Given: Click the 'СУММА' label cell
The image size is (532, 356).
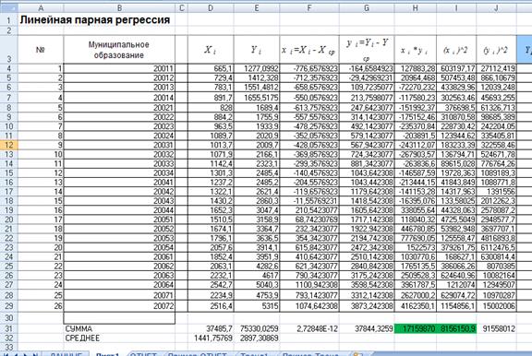Looking at the screenshot, I should click(119, 329).
